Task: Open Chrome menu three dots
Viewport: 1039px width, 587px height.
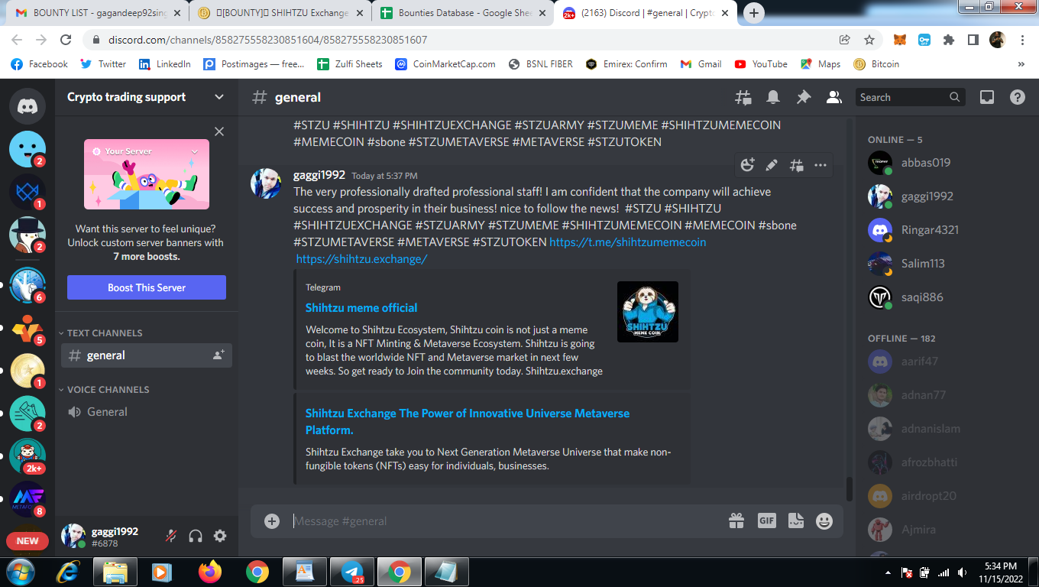Action: 1023,40
